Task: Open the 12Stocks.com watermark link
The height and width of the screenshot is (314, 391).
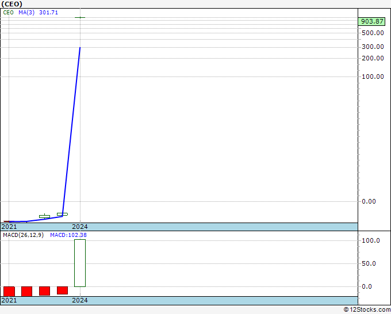Action: pyautogui.click(x=367, y=310)
